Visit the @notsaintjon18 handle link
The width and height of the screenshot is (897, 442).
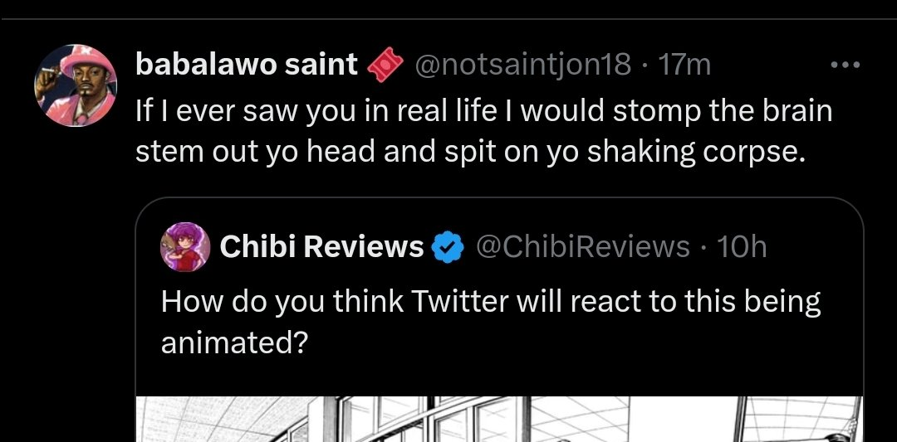[x=522, y=66]
